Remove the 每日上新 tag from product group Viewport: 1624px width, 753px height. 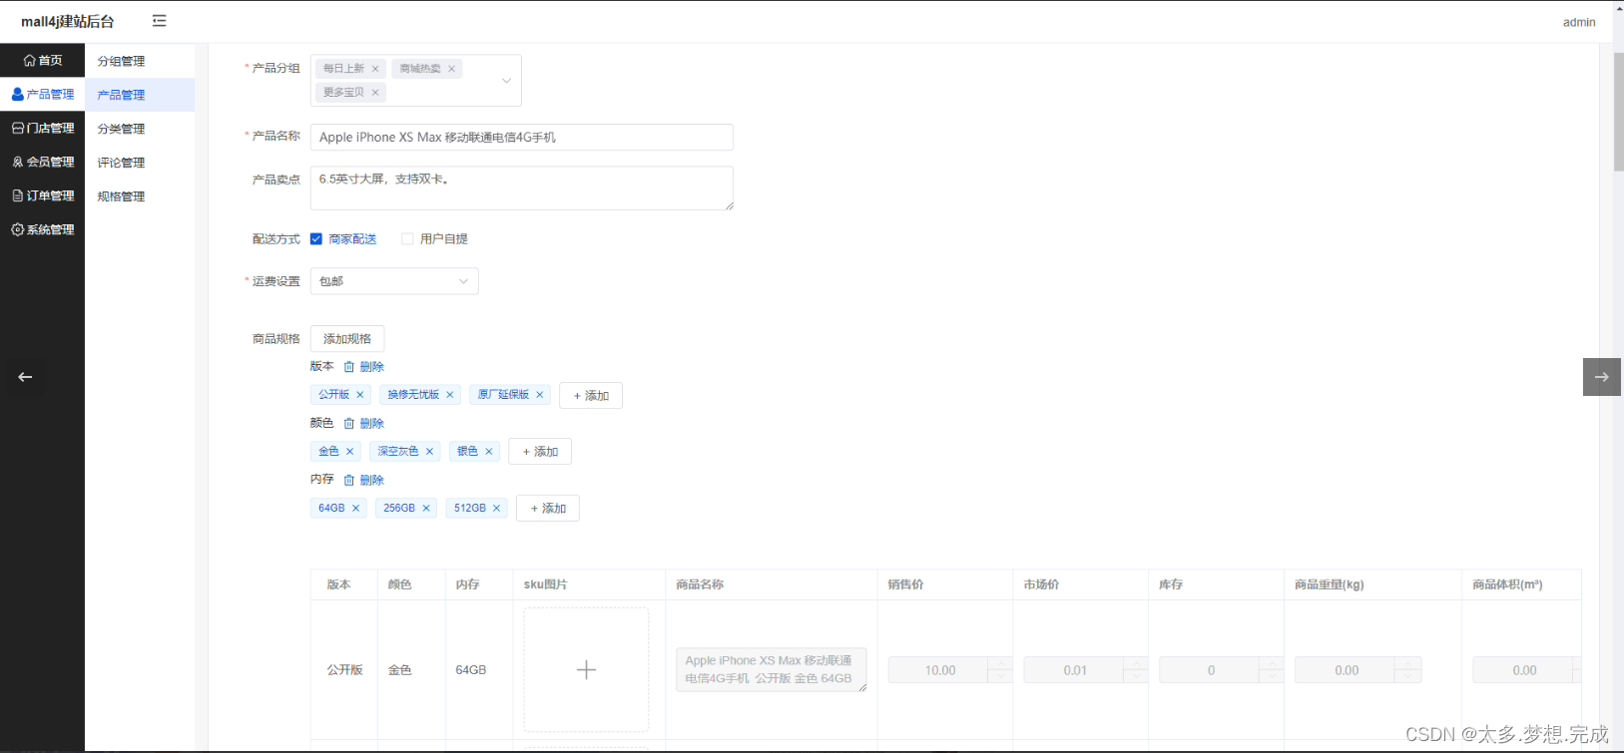375,69
